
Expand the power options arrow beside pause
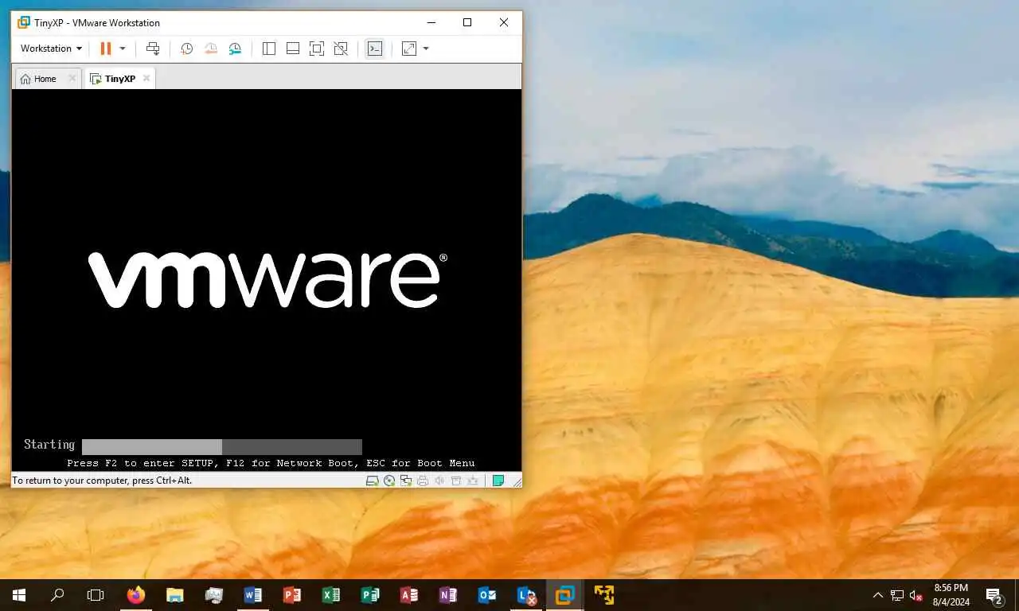click(123, 49)
